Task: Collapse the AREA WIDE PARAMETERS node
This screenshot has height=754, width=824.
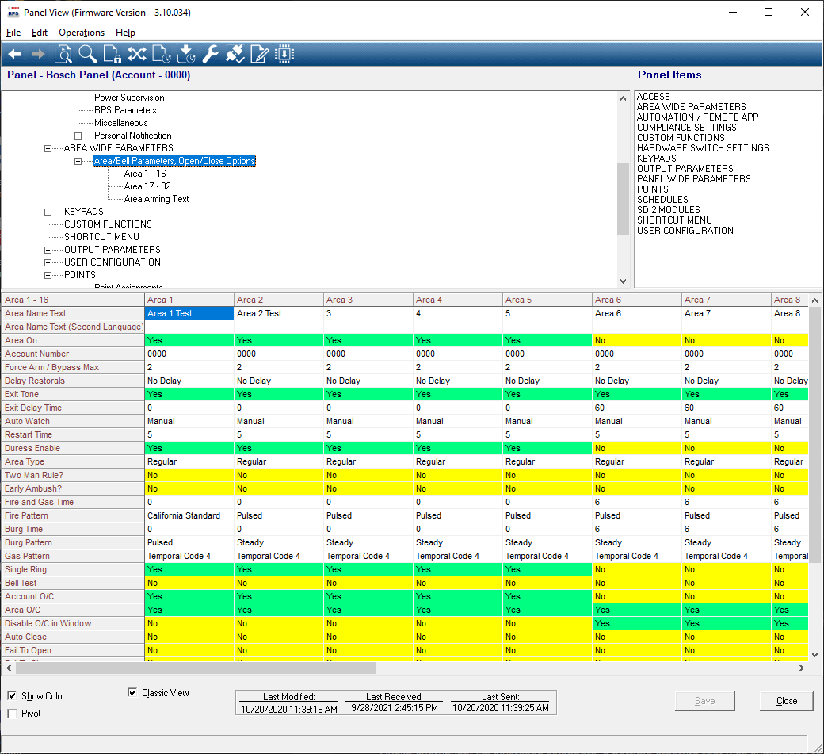Action: click(48, 148)
